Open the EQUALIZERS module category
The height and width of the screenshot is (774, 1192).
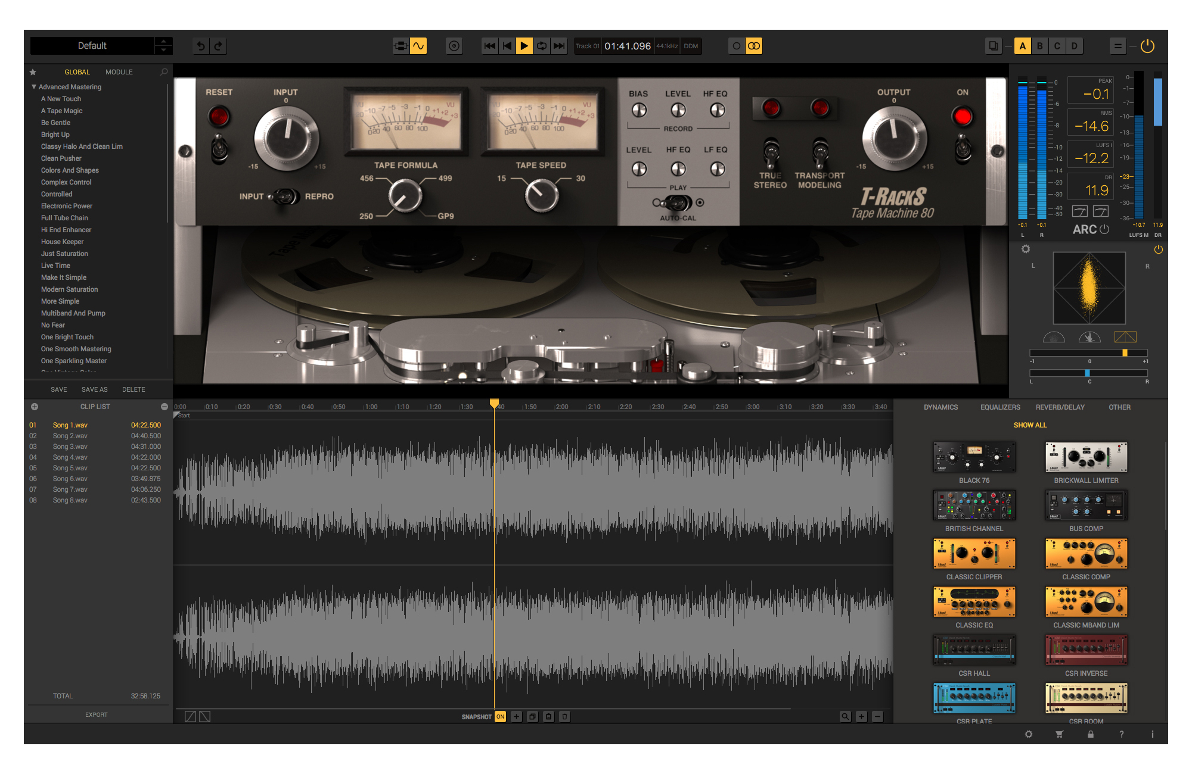point(1000,407)
